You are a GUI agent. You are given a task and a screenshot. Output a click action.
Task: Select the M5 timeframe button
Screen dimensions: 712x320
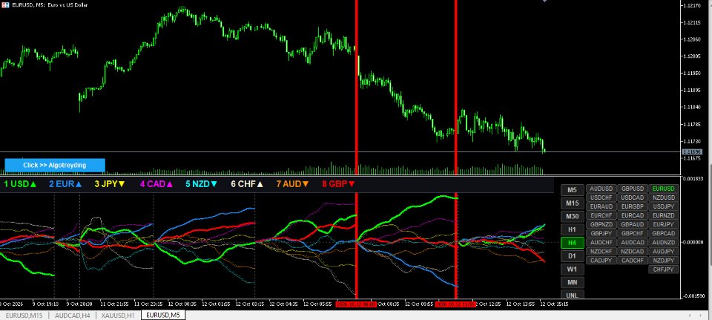572,190
